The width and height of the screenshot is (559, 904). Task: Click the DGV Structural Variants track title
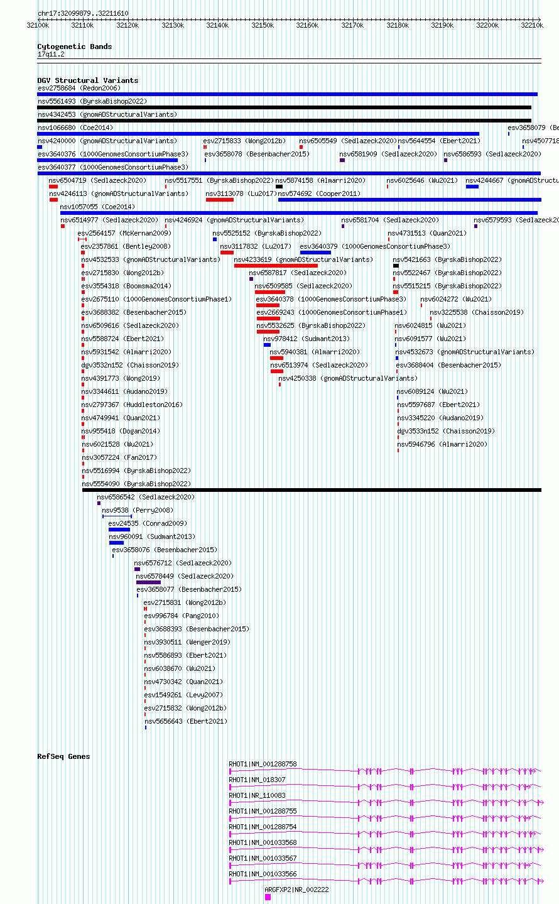click(x=88, y=80)
